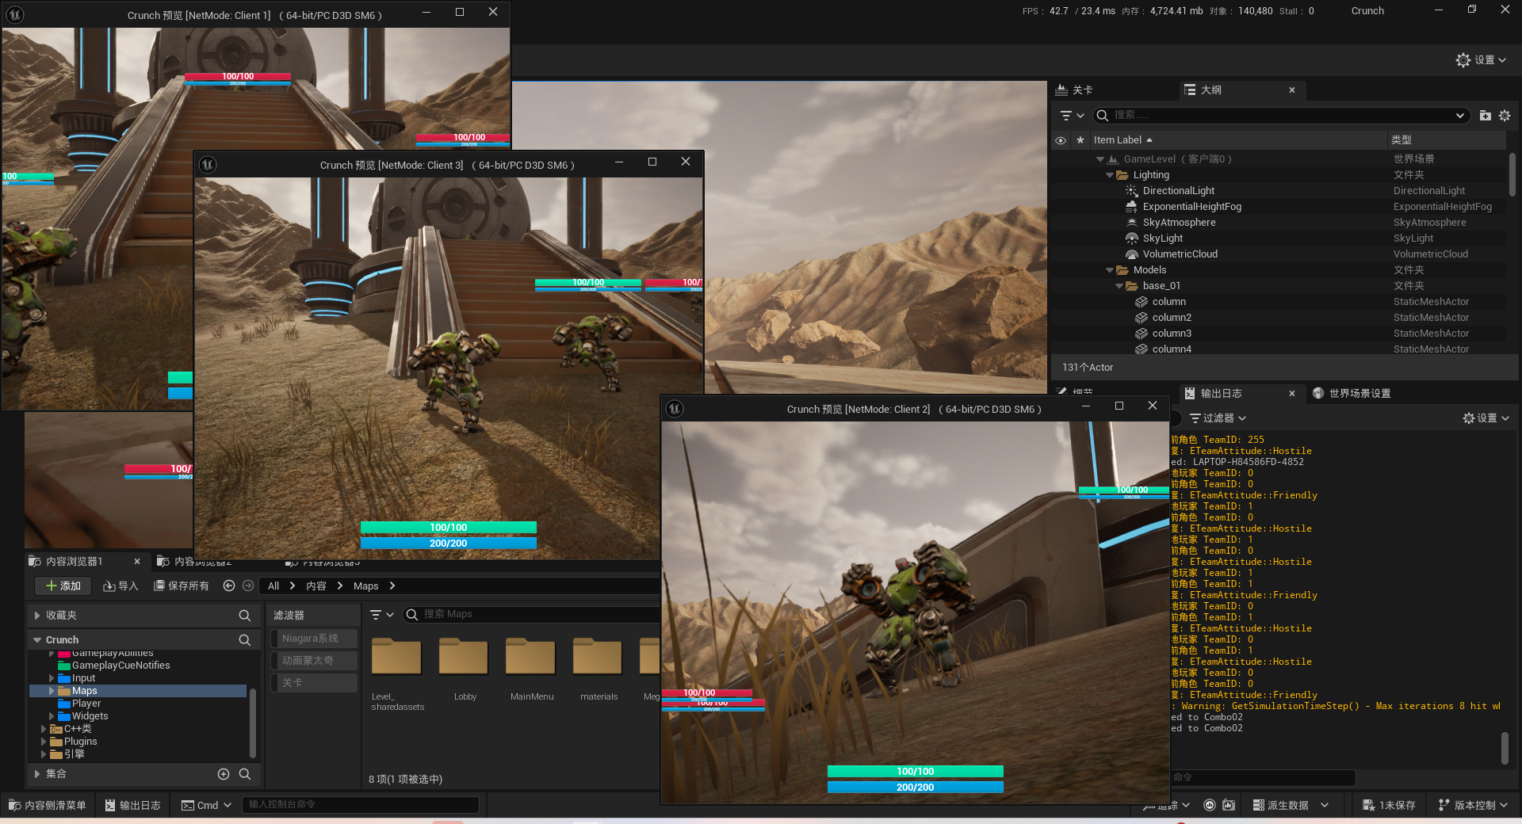The width and height of the screenshot is (1522, 824).
Task: Toggle the Niagara系统 filter
Action: point(314,639)
